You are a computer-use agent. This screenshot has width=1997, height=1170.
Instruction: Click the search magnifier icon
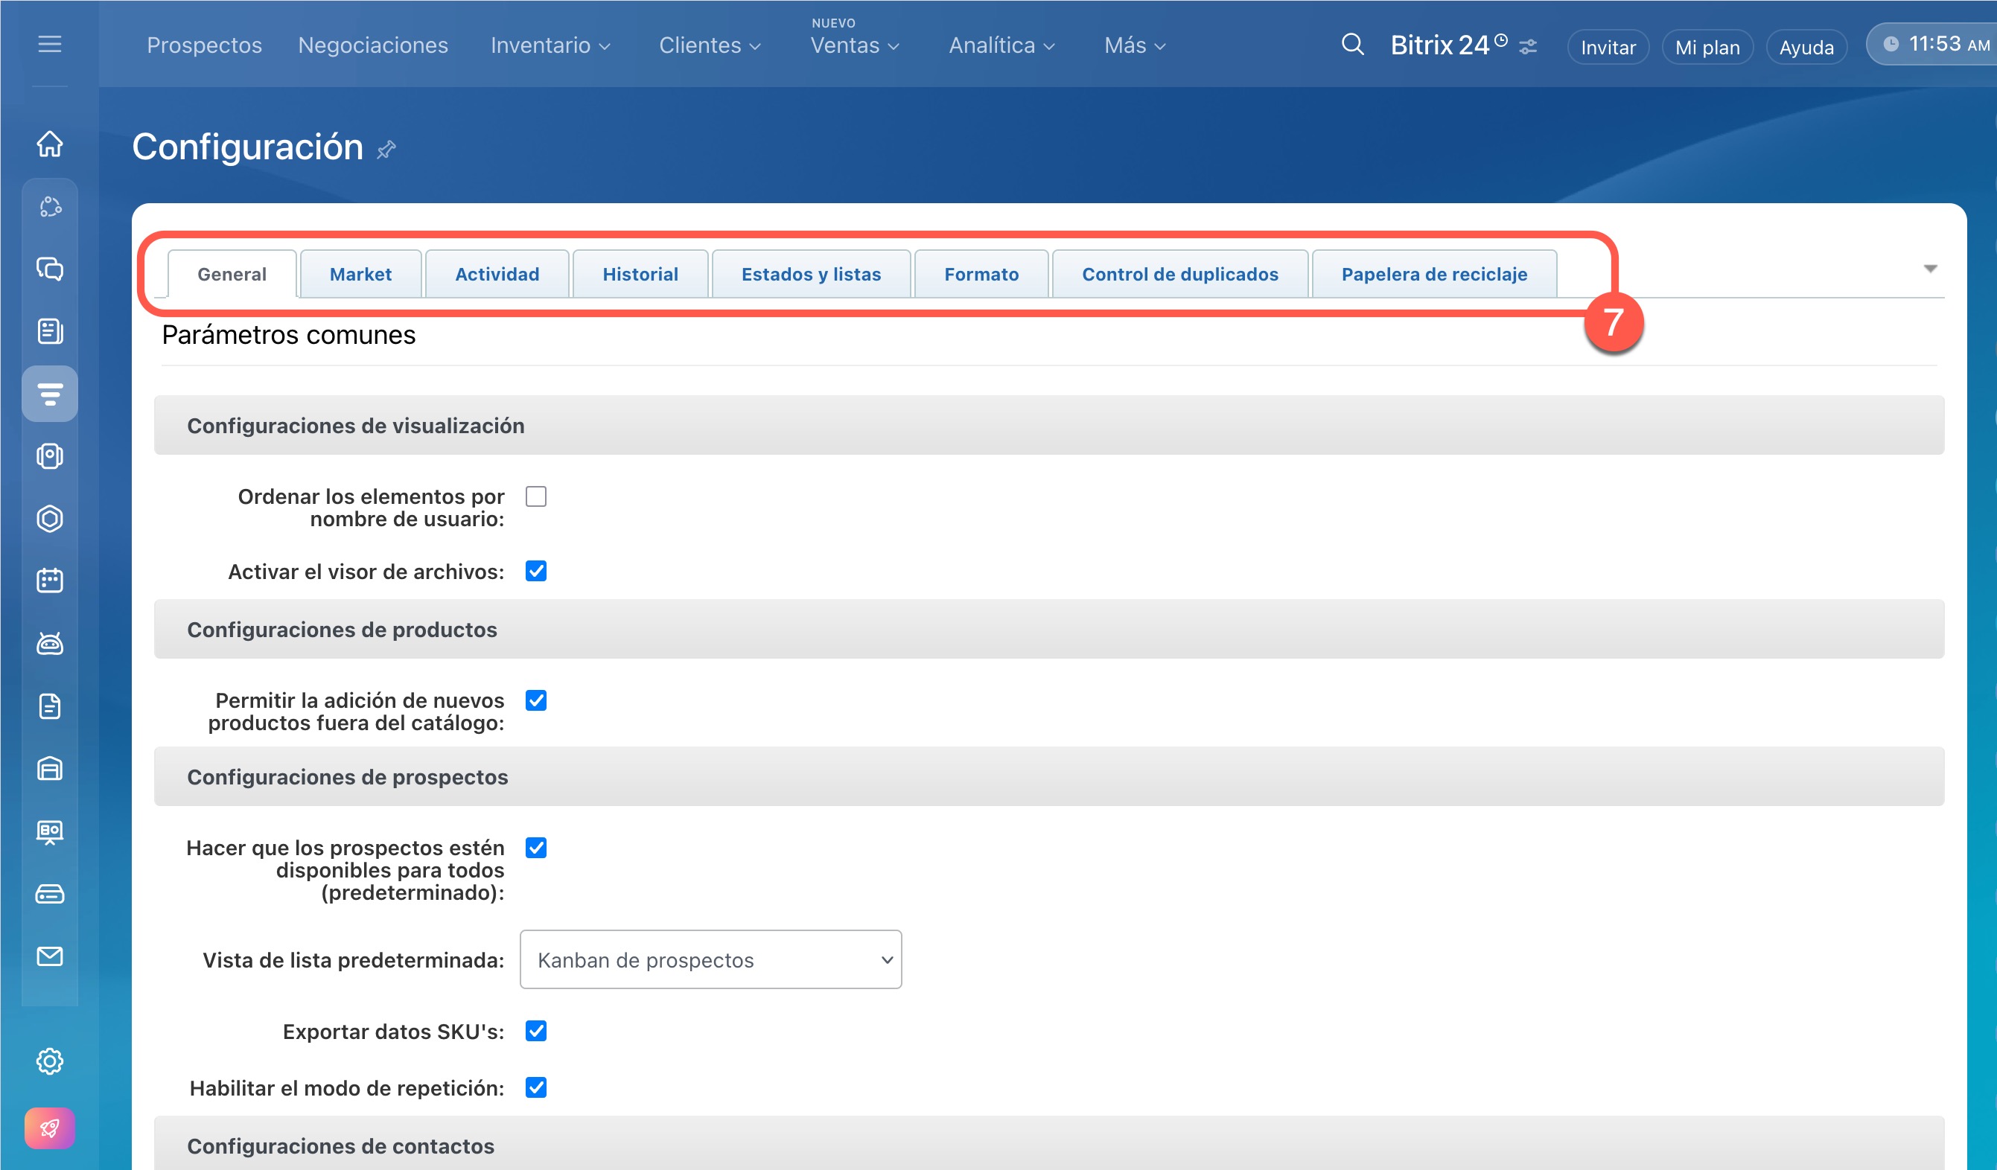coord(1352,45)
